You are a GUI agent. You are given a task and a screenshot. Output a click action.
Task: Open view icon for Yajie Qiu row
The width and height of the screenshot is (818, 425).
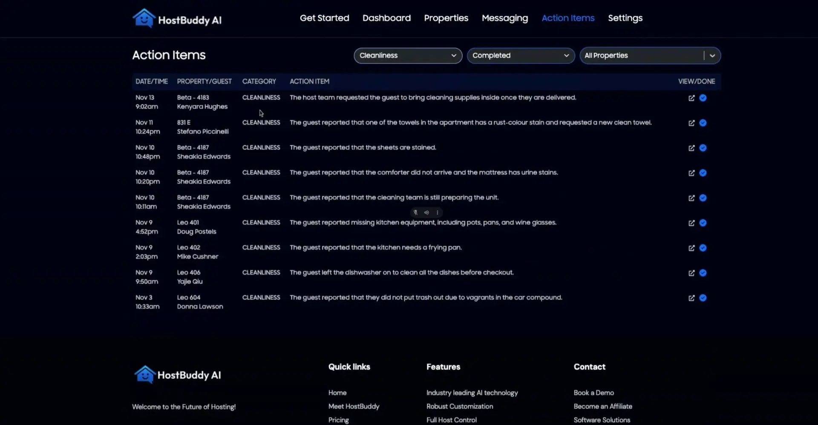pos(691,273)
